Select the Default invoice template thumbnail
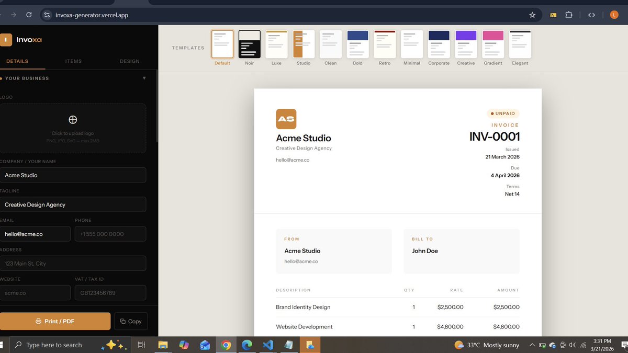628x353 pixels. [222, 44]
